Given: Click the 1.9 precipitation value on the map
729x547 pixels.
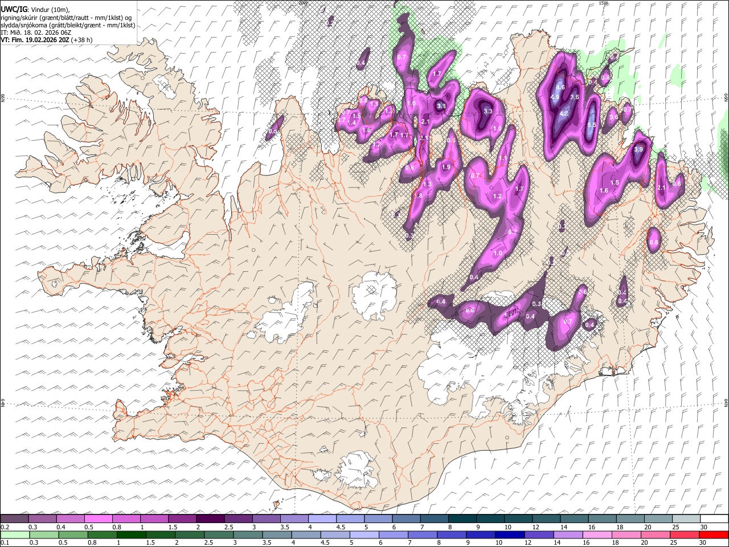Looking at the screenshot, I should [x=446, y=167].
